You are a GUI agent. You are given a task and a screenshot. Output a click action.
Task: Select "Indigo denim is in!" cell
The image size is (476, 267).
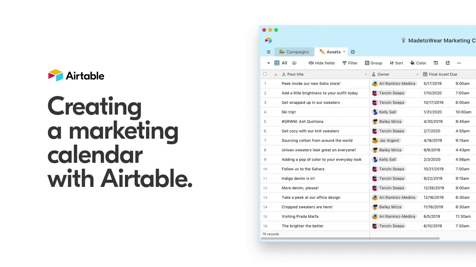pos(298,178)
